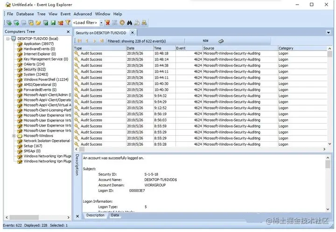The image size is (336, 232).
Task: Click the eraser icon beside NEW
Action: pos(221,41)
